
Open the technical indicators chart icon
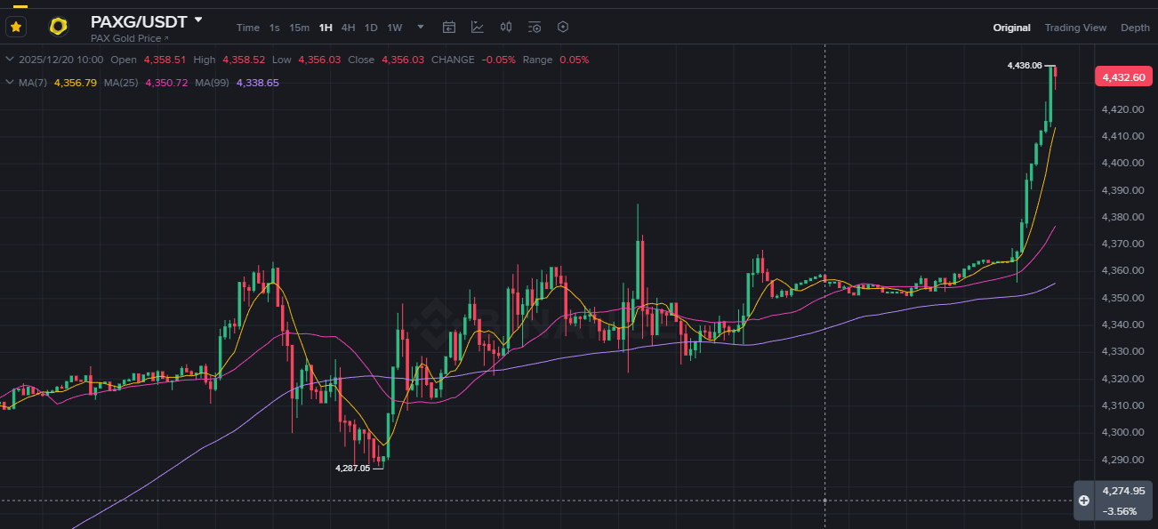[x=478, y=28]
